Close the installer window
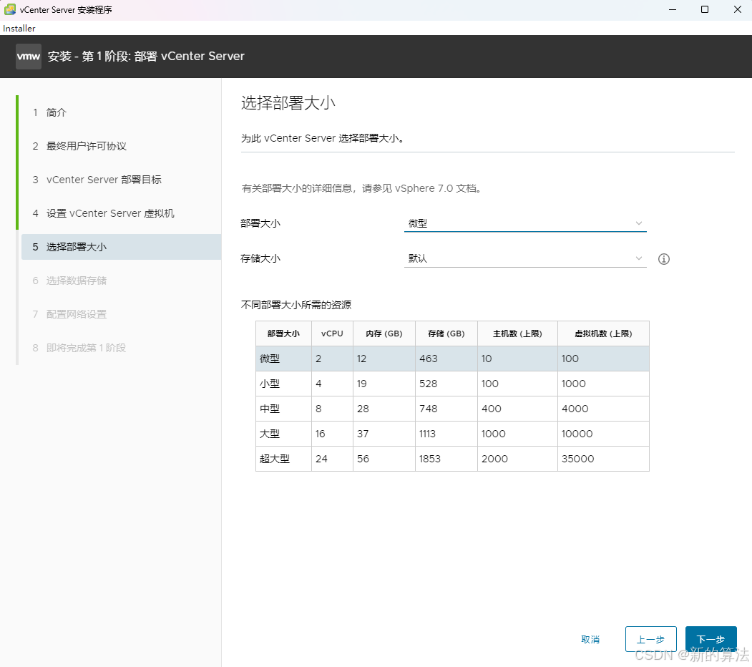The width and height of the screenshot is (752, 667). [x=737, y=9]
